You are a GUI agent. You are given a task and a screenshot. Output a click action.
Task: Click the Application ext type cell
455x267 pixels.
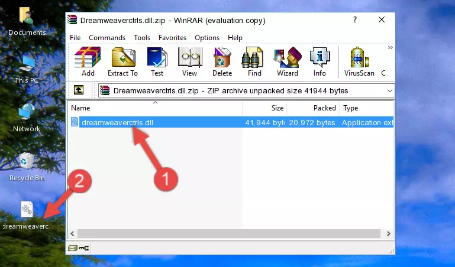coord(367,122)
